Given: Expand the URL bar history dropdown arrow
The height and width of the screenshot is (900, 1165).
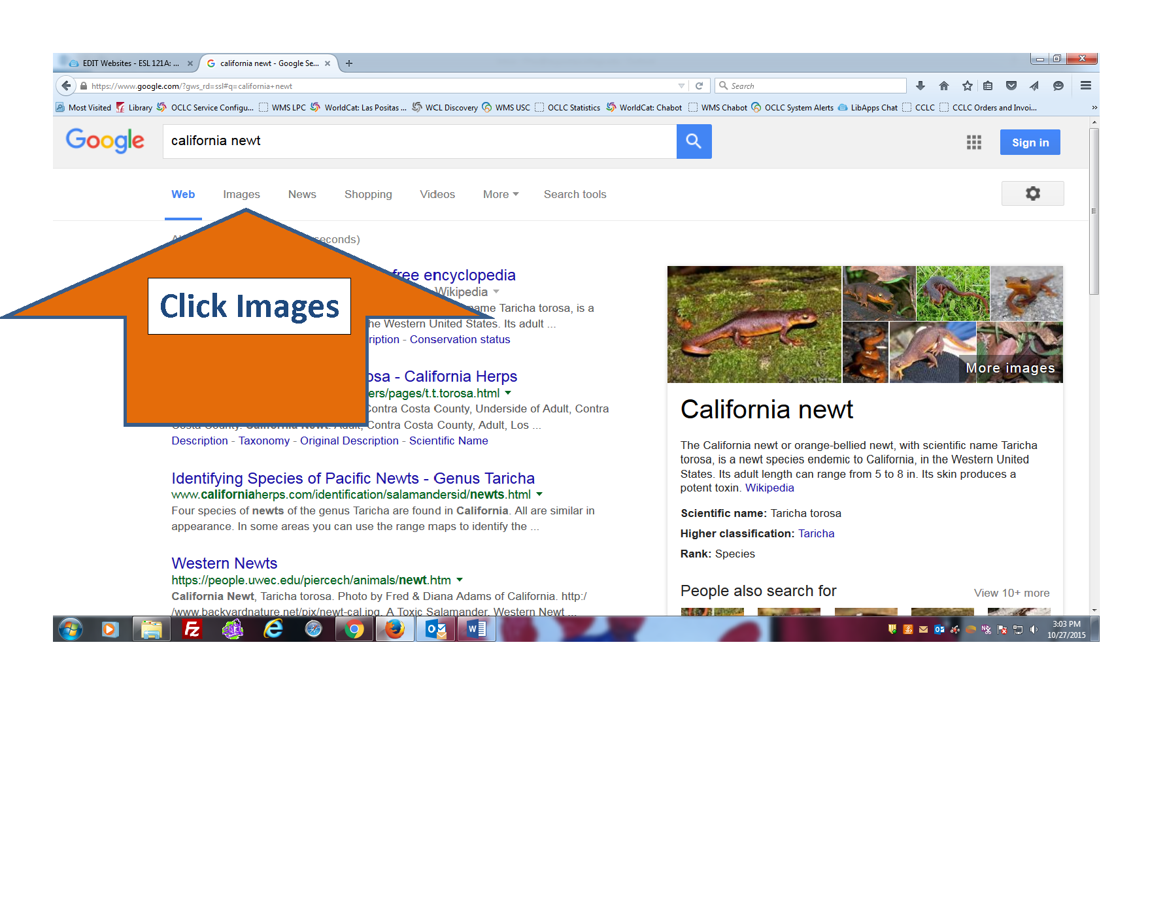Looking at the screenshot, I should pos(681,86).
